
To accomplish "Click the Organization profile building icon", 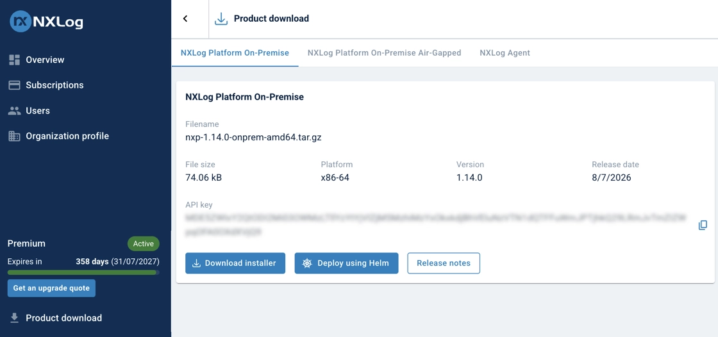I will (14, 136).
